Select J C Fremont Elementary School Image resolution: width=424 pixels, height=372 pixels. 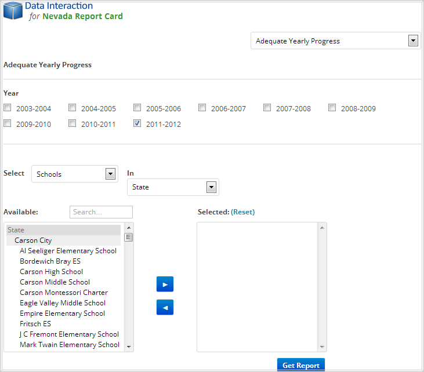69,334
